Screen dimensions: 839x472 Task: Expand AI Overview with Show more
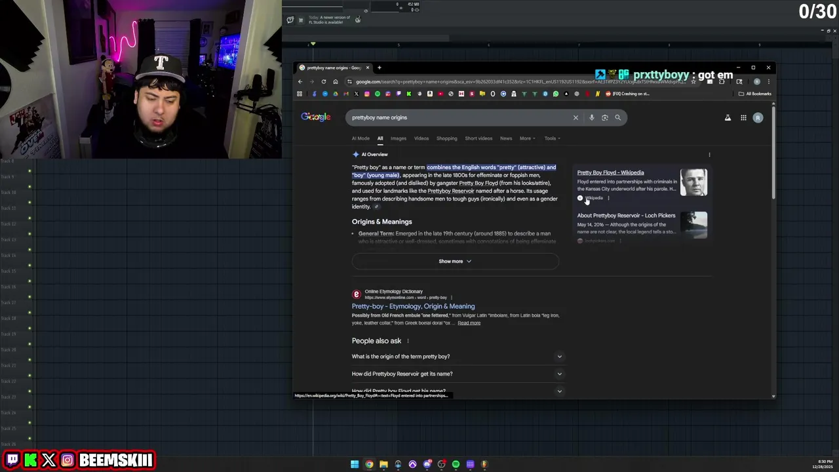point(455,262)
